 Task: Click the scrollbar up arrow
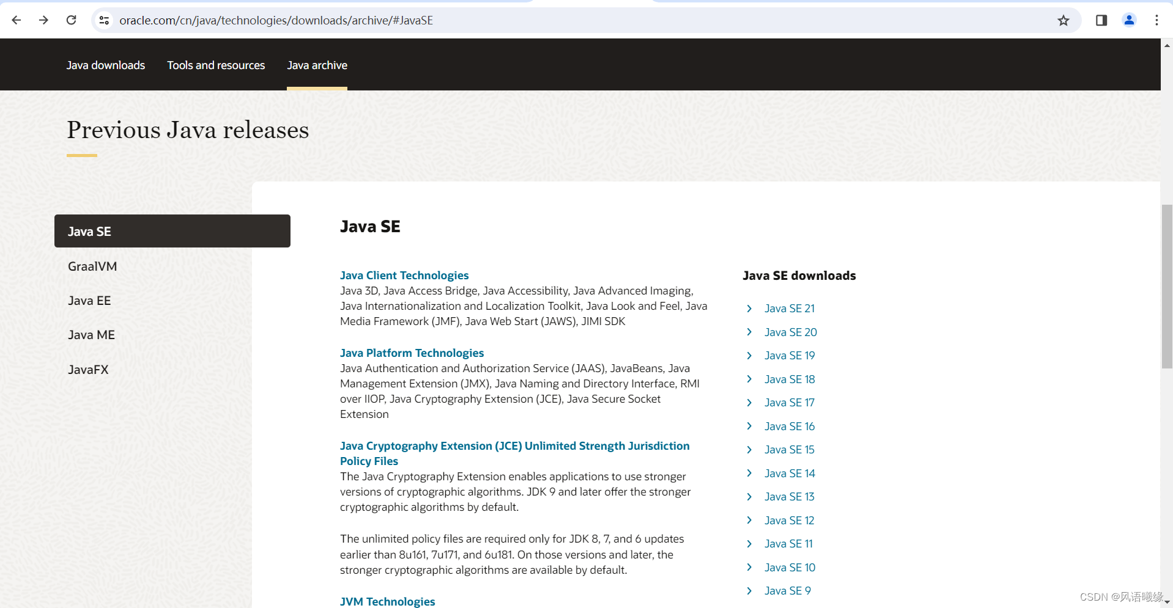(1167, 45)
